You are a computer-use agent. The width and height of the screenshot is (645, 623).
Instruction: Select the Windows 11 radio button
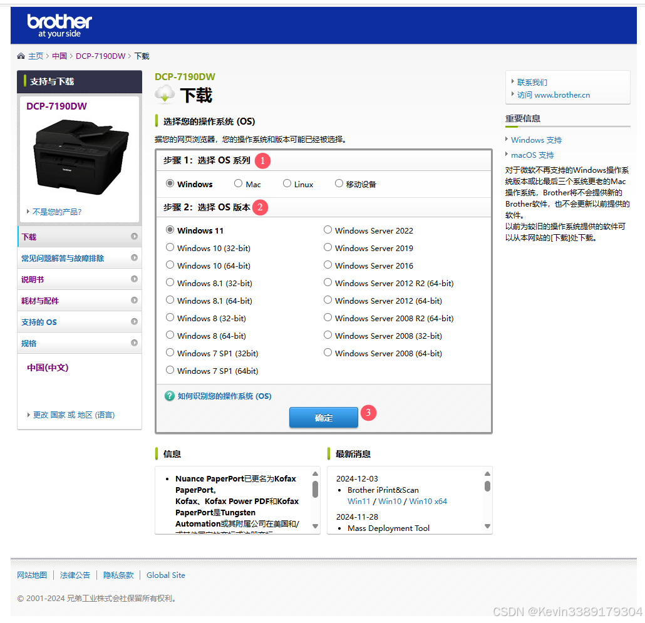coord(170,230)
